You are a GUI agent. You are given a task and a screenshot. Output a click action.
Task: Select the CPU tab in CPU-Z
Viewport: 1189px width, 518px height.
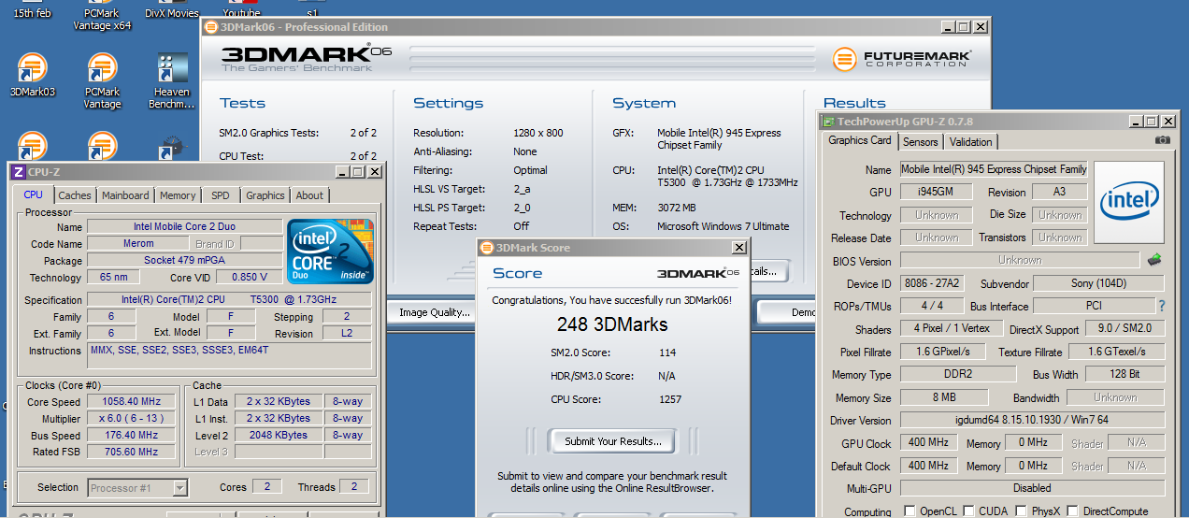pyautogui.click(x=34, y=194)
